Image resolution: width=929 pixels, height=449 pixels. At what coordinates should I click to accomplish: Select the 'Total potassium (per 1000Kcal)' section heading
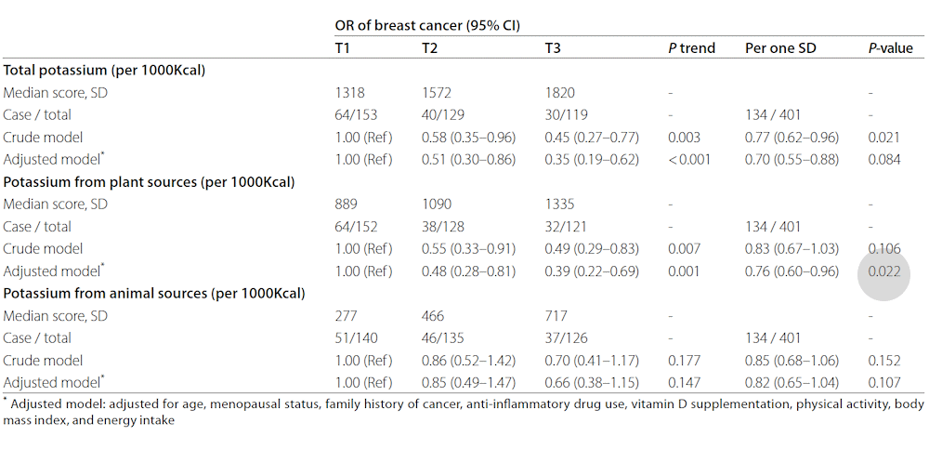(105, 71)
